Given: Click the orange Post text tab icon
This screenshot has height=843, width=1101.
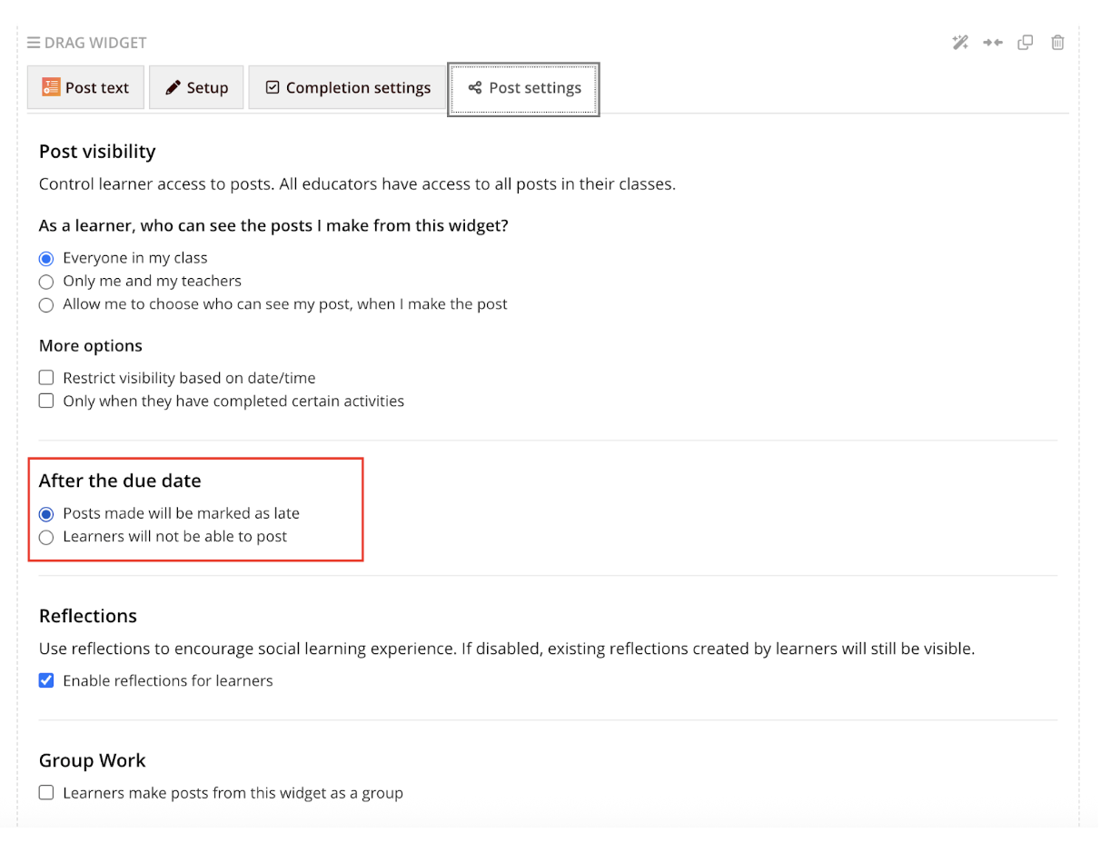Looking at the screenshot, I should [x=52, y=87].
